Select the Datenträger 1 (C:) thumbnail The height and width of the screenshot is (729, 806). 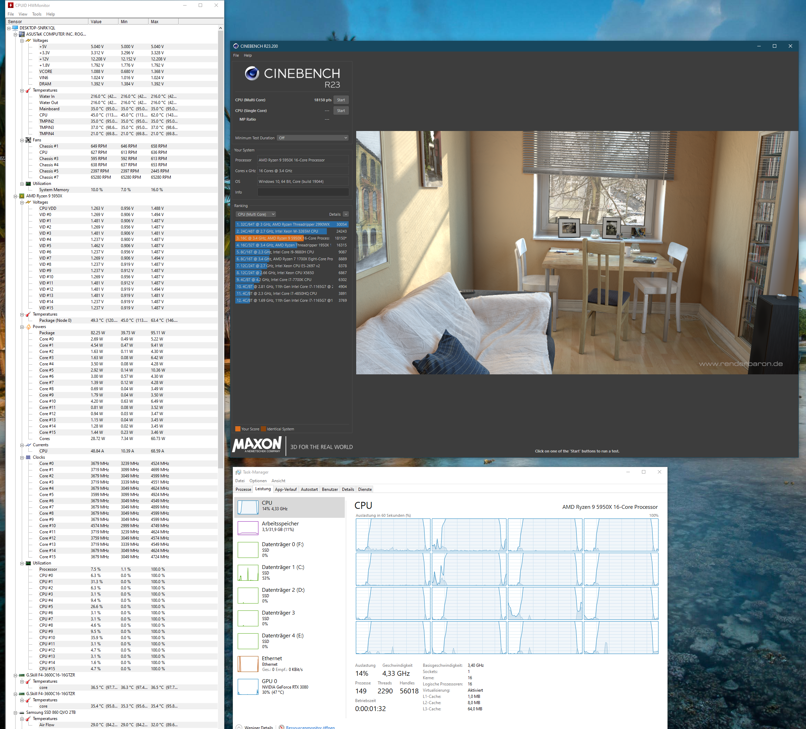pos(248,572)
